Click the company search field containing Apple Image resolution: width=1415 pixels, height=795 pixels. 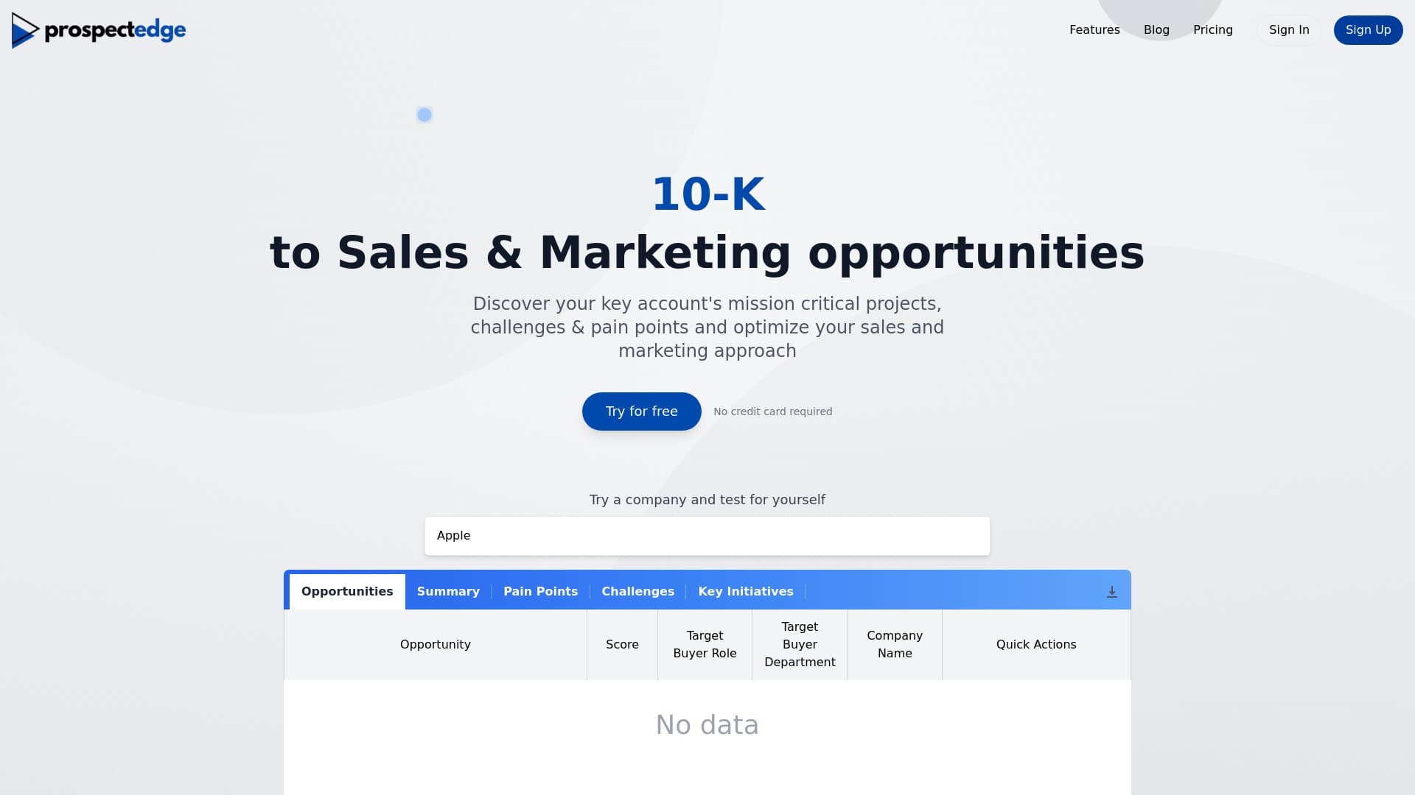707,536
